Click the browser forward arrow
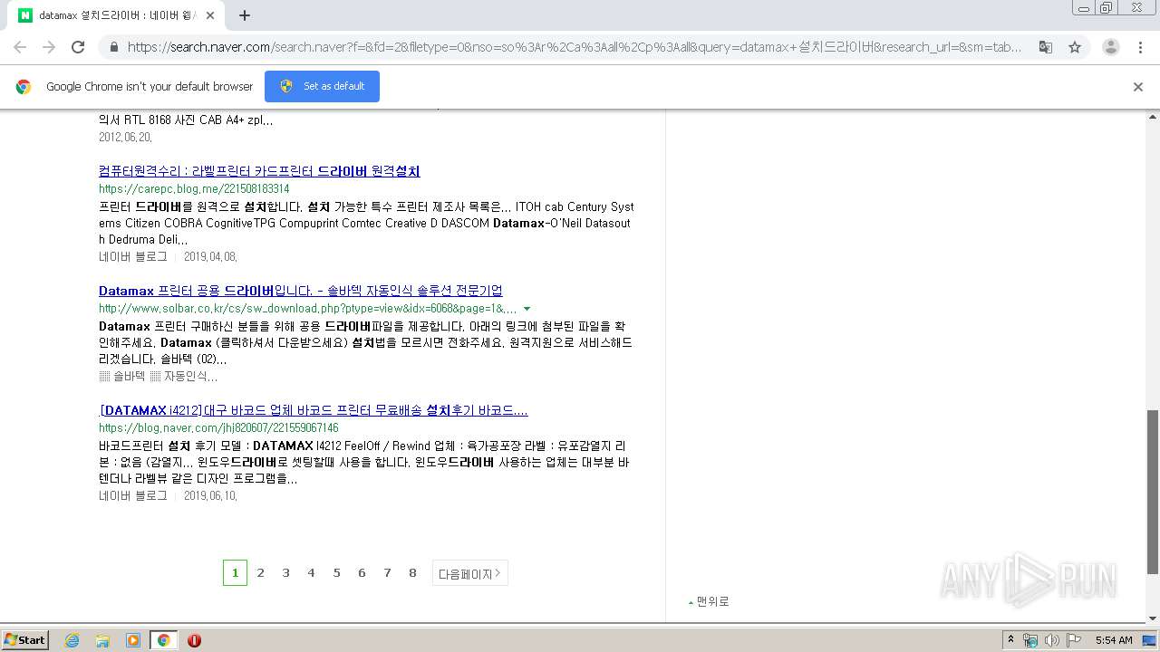This screenshot has height=652, width=1160. (x=49, y=47)
